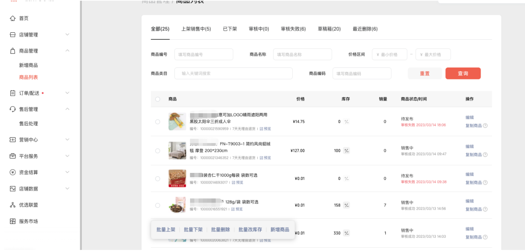The image size is (525, 251).
Task: Expand the 店铺管理 menu chevron
Action: point(67,35)
